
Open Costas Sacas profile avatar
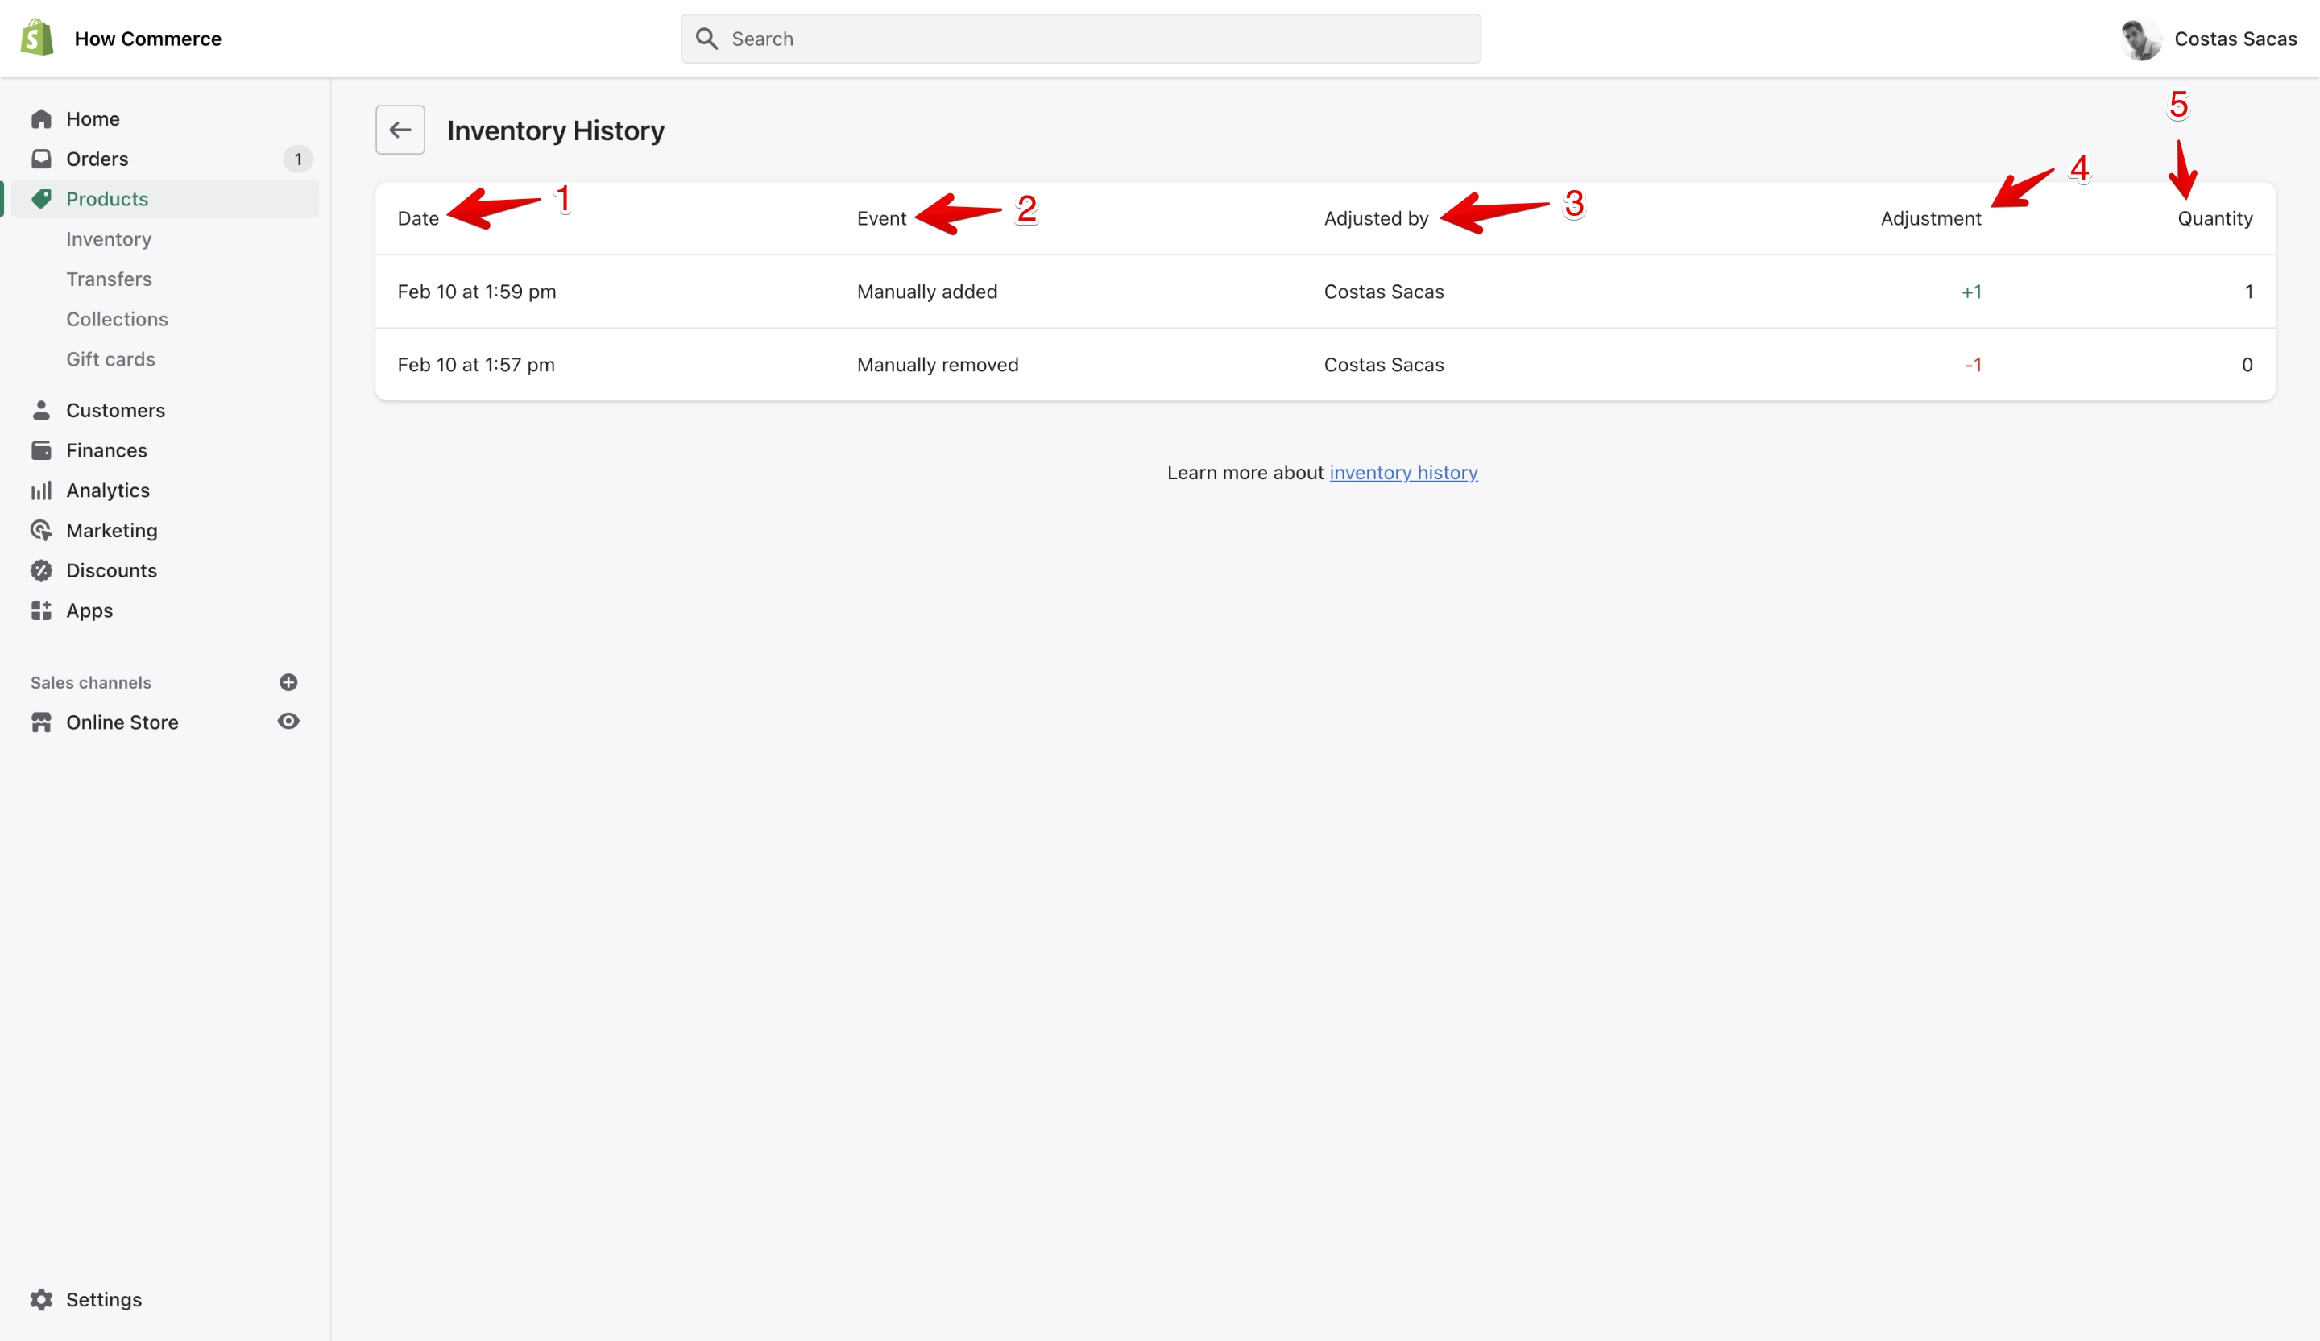(2140, 39)
